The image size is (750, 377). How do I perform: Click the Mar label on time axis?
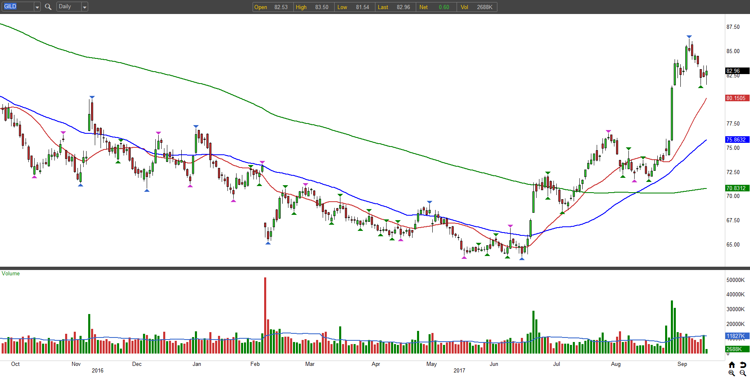pyautogui.click(x=310, y=364)
